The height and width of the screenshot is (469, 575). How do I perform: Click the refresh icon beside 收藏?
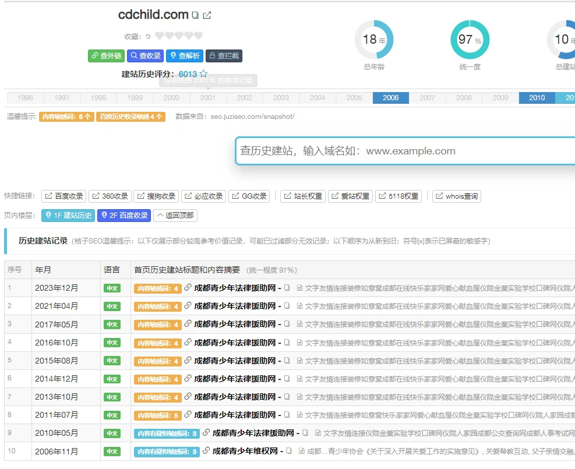pos(148,36)
